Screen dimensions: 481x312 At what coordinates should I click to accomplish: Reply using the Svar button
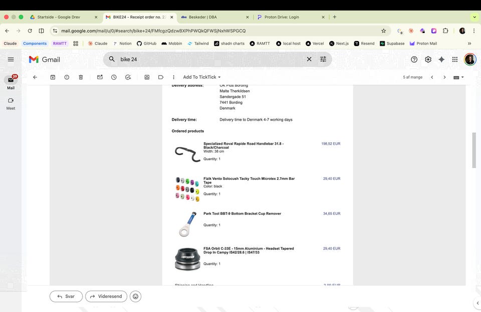(x=66, y=296)
